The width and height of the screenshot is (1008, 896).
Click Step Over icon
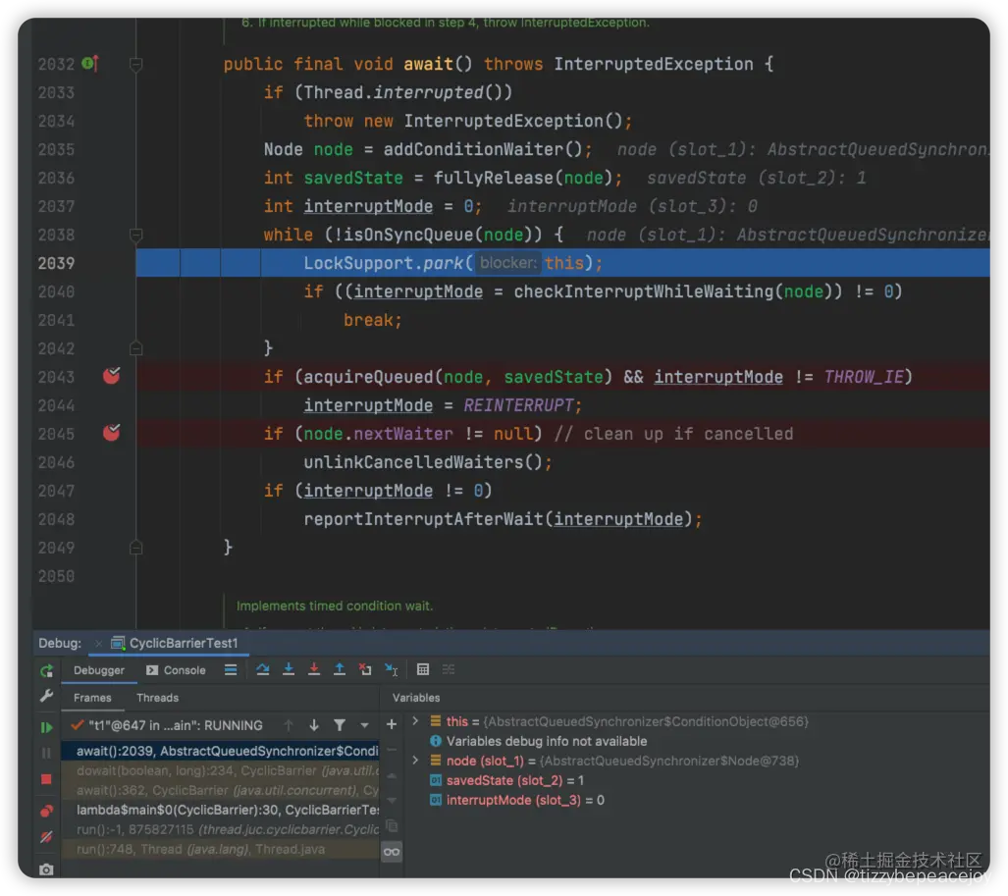pyautogui.click(x=262, y=669)
